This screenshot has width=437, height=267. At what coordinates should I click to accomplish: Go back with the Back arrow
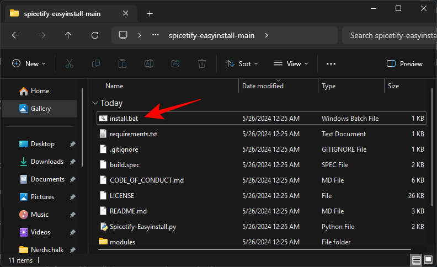(x=15, y=35)
